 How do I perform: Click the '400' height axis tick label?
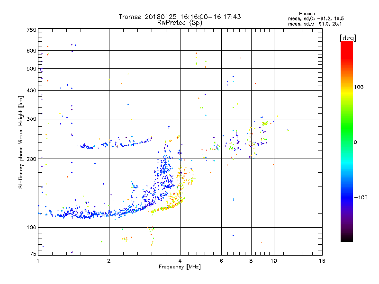click(x=31, y=91)
